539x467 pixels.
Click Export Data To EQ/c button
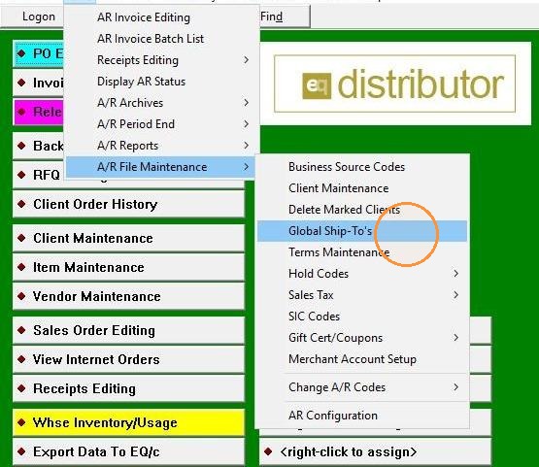pyautogui.click(x=128, y=451)
